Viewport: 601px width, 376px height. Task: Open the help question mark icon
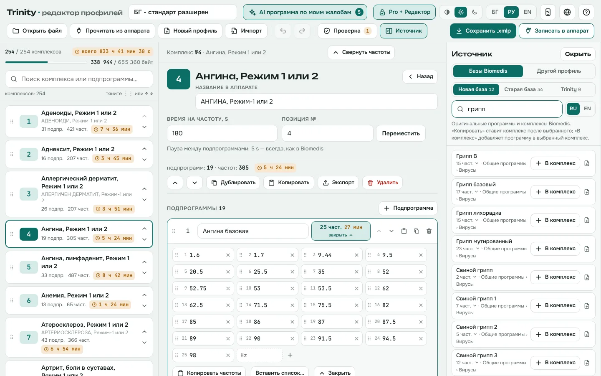click(x=586, y=12)
